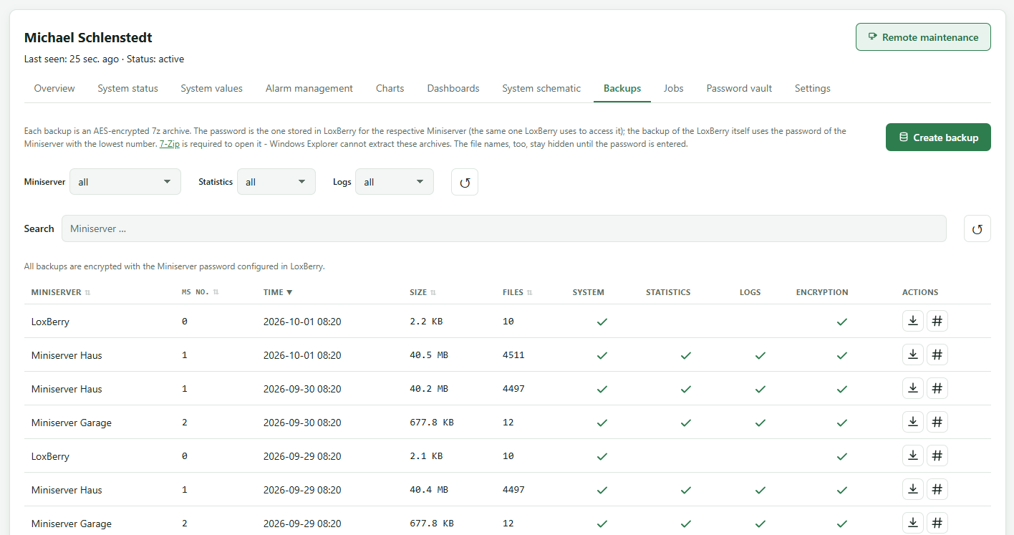Show hash for Miniserver Haus 2026-09-29 backup
Viewport: 1014px width, 535px height.
coord(937,489)
